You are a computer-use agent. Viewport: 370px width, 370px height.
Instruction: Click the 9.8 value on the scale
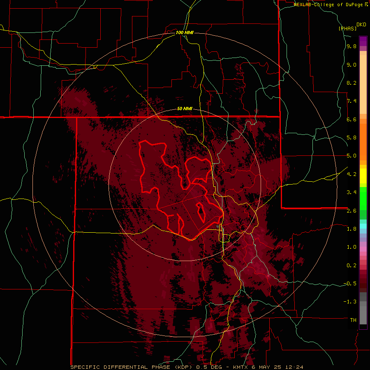pos(351,46)
